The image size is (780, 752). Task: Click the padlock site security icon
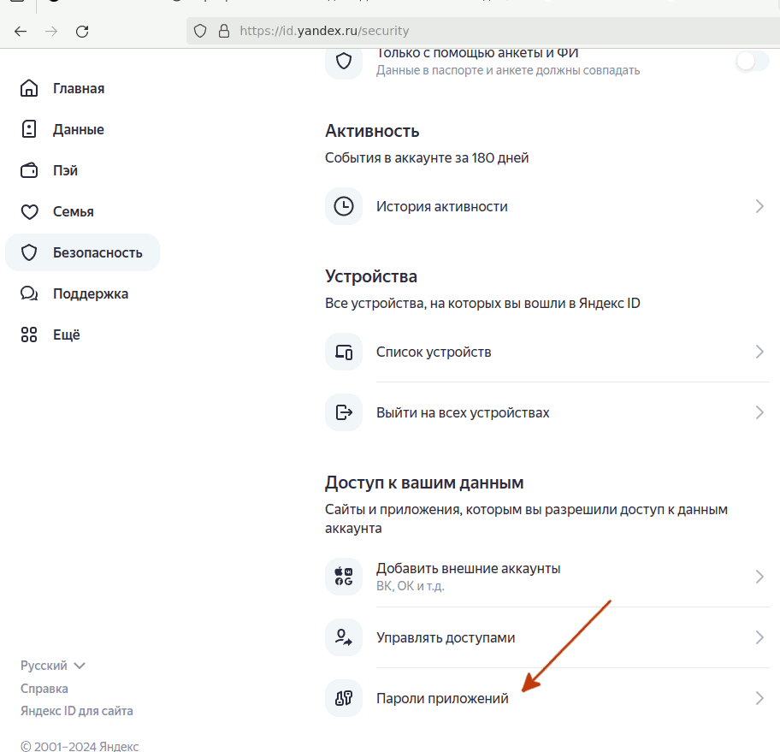click(x=224, y=31)
